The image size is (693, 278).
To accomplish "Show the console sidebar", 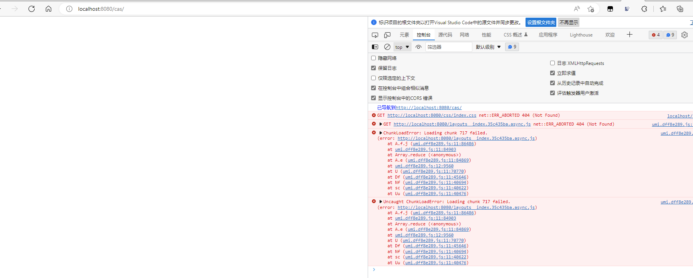I will (x=375, y=47).
